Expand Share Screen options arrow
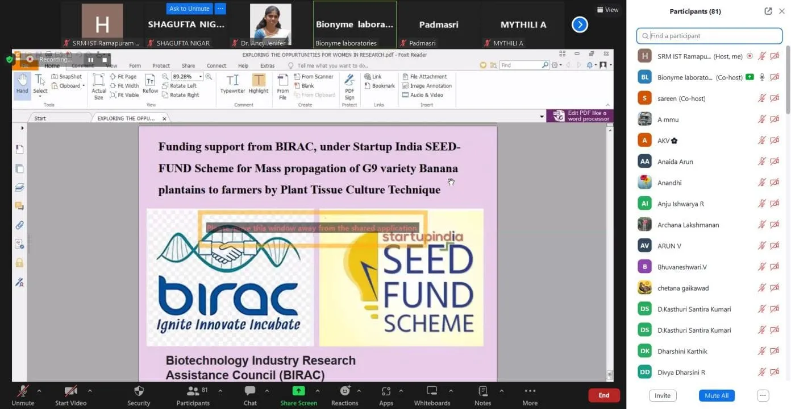 (x=317, y=391)
